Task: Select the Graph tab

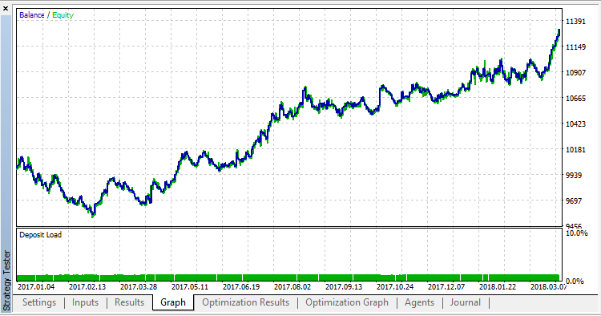Action: [x=173, y=302]
